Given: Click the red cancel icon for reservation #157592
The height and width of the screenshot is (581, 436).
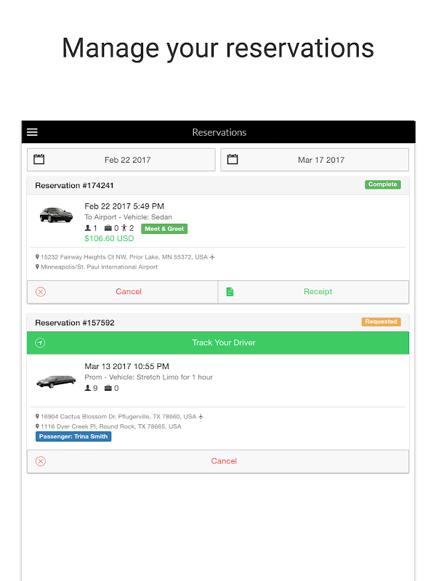Looking at the screenshot, I should click(x=41, y=461).
